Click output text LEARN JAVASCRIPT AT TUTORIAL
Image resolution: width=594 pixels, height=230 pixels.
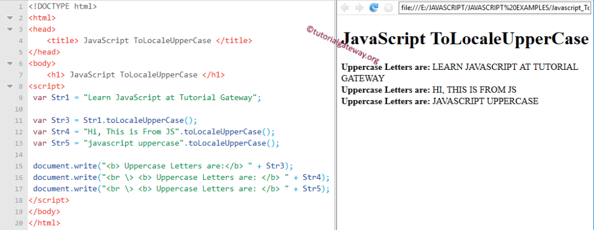click(x=505, y=67)
